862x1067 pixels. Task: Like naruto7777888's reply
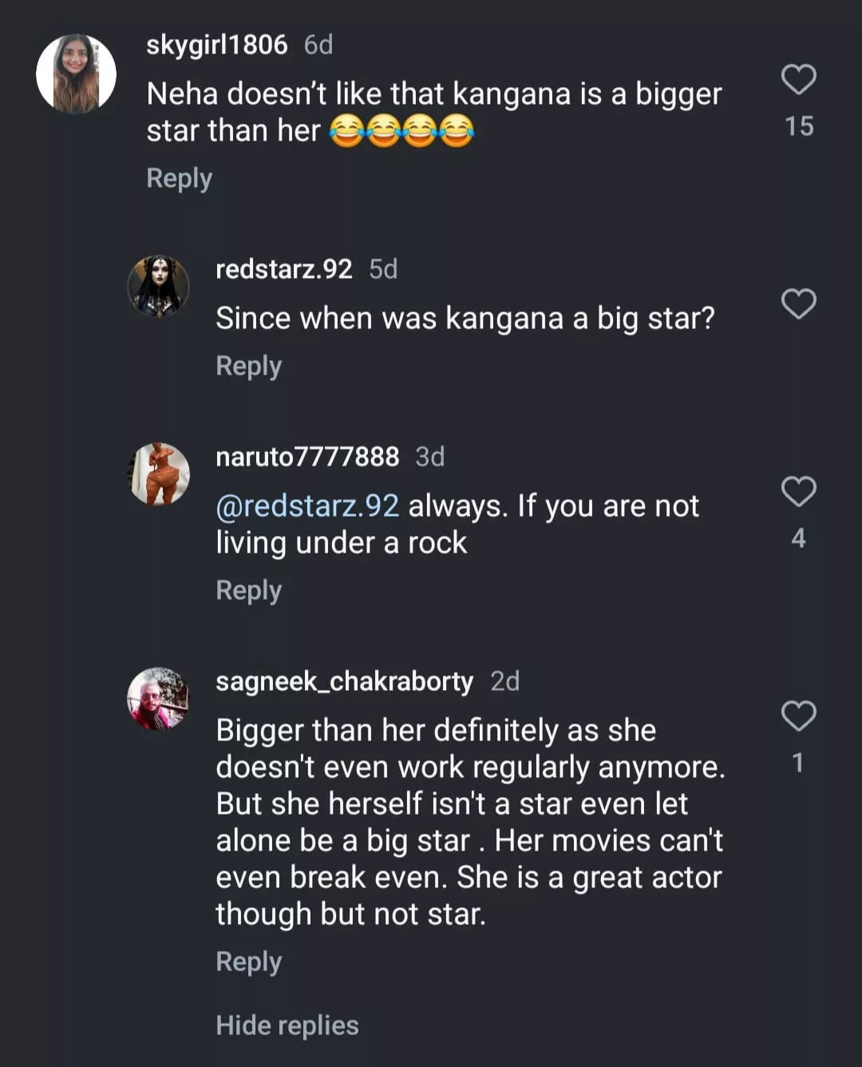click(798, 492)
